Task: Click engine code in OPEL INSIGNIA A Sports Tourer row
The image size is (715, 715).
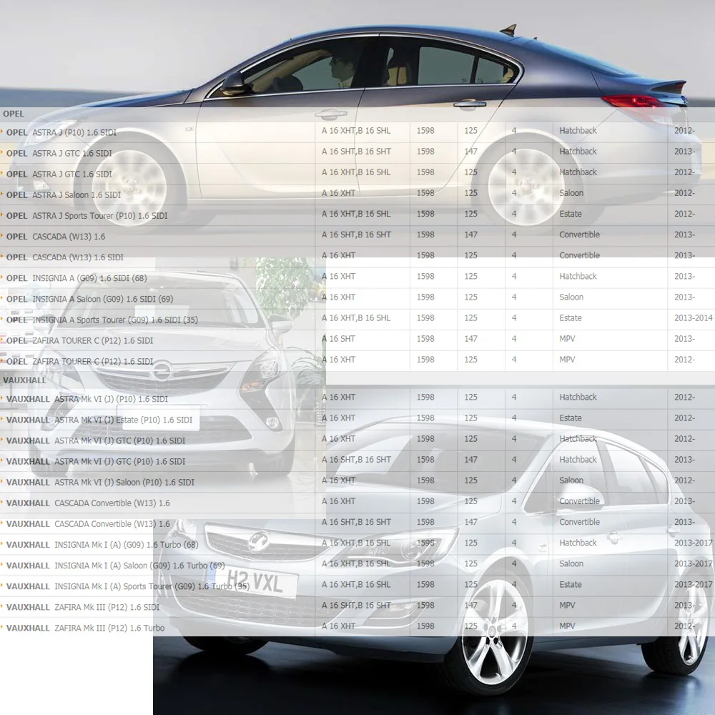Action: click(356, 318)
